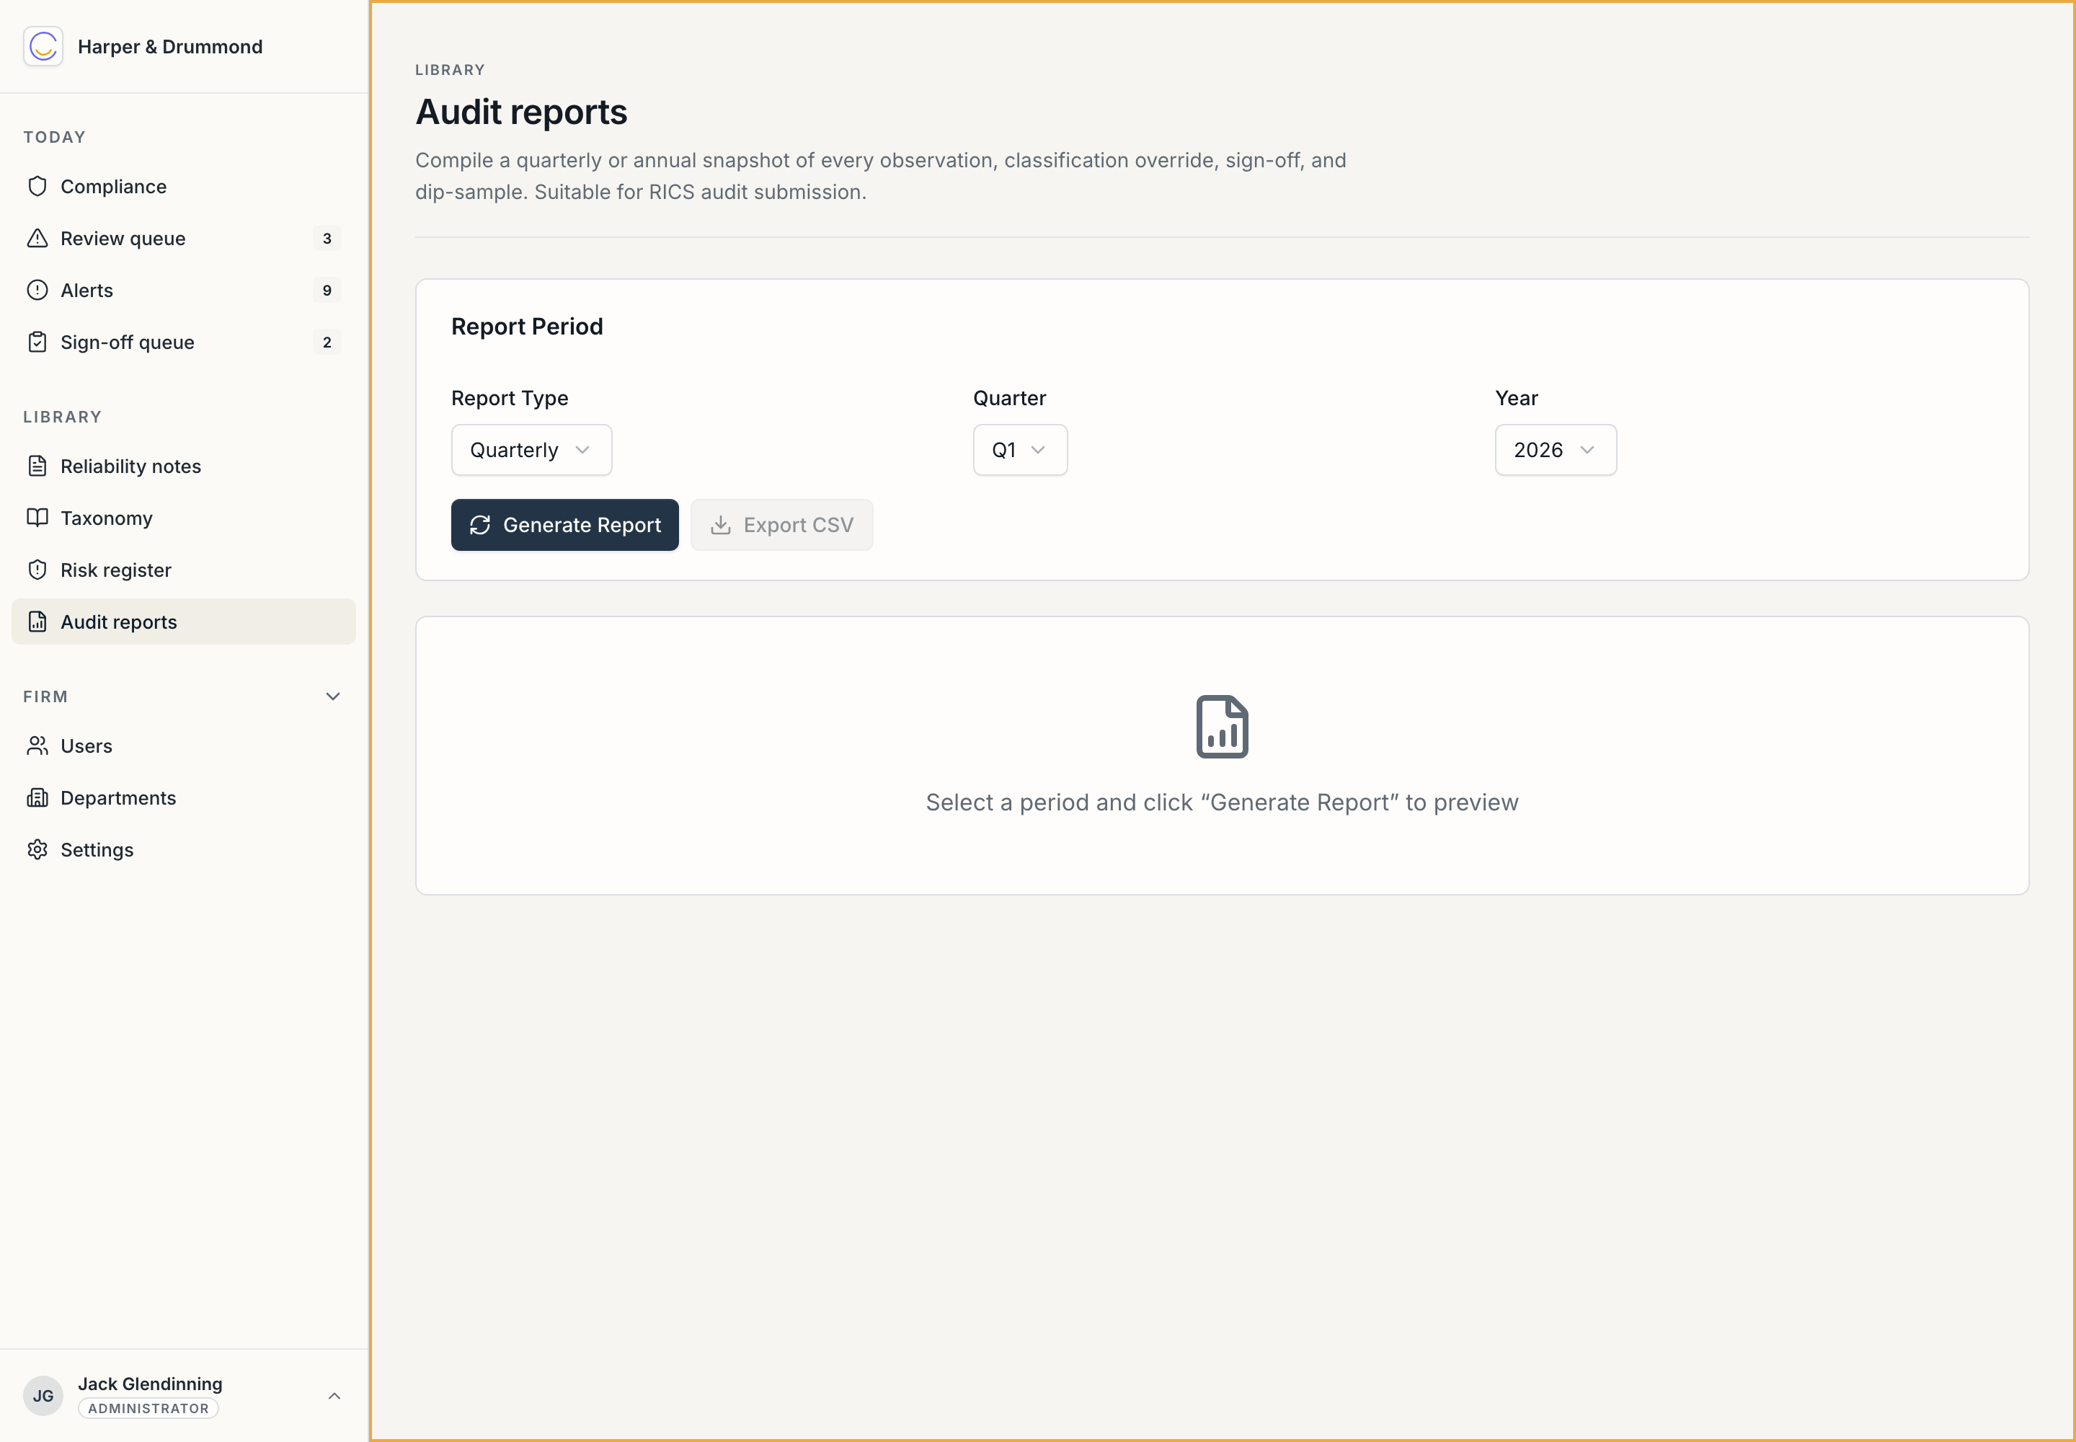Click the Harper & Drummond firm name
This screenshot has height=1442, width=2076.
[170, 46]
